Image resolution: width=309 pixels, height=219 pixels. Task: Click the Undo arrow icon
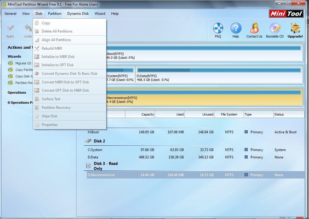[28, 28]
